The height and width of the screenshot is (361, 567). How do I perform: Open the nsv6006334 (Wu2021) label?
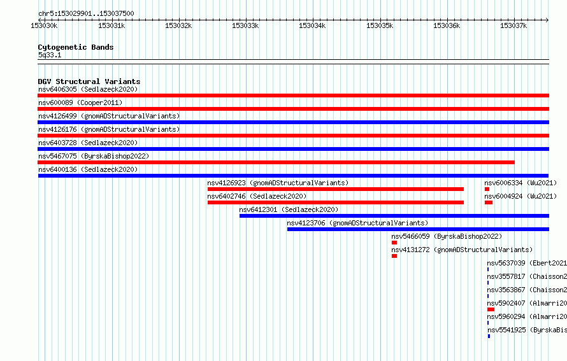pyautogui.click(x=520, y=183)
